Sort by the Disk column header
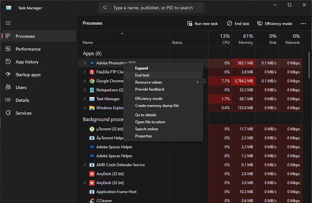 click(x=267, y=39)
